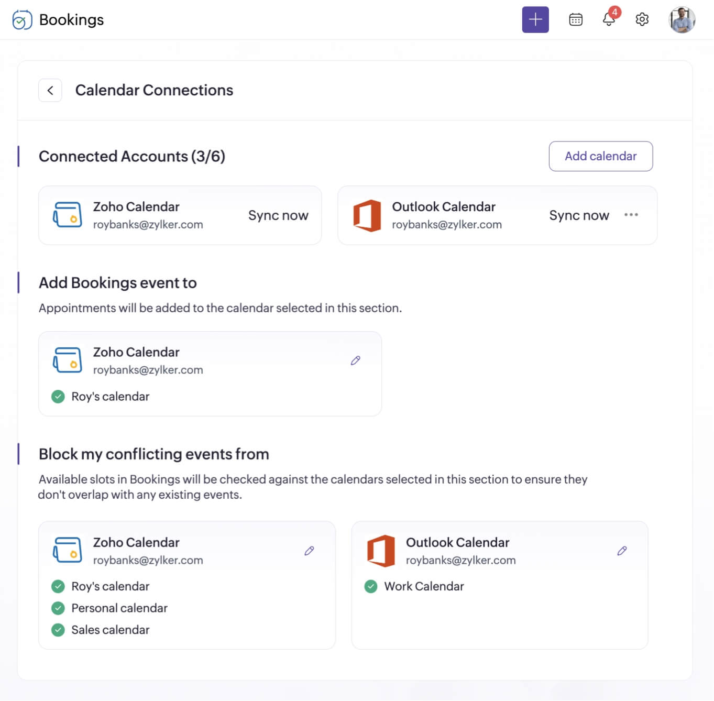Click the Outlook Calendar icon in Connected Accounts

[x=367, y=215]
